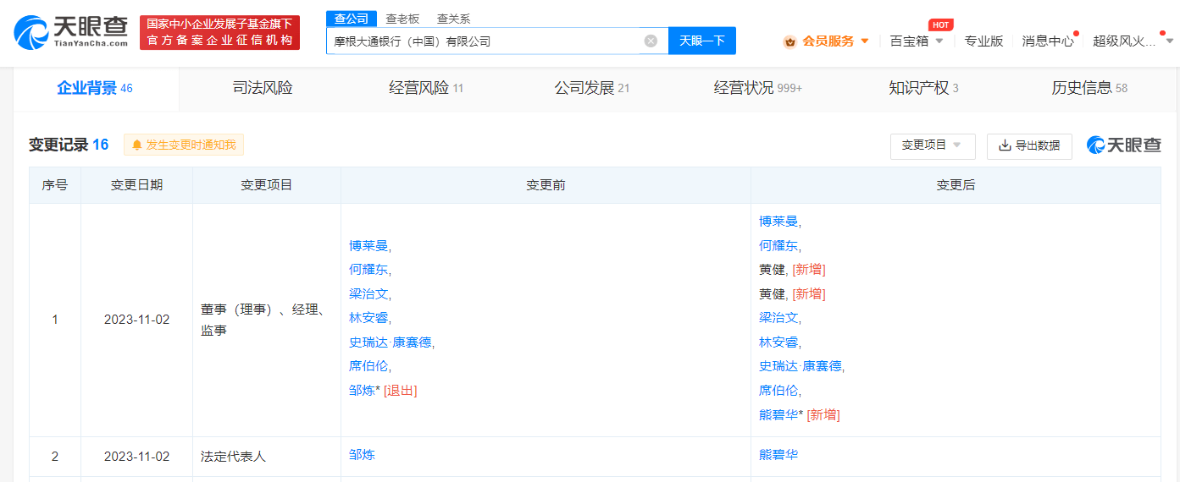
Task: Expand the 会员服务 dropdown arrow
Action: (x=865, y=41)
